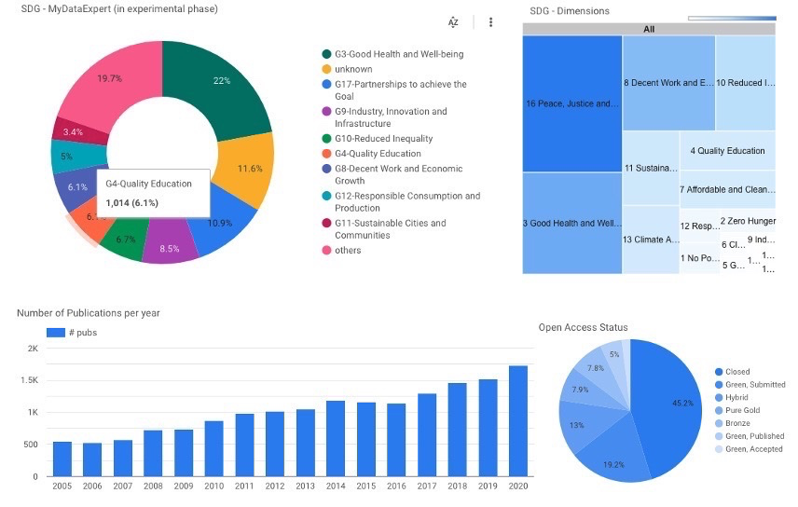The image size is (798, 507).
Task: Expand the 16 Peace, Justice treemap cell
Action: pyautogui.click(x=571, y=103)
